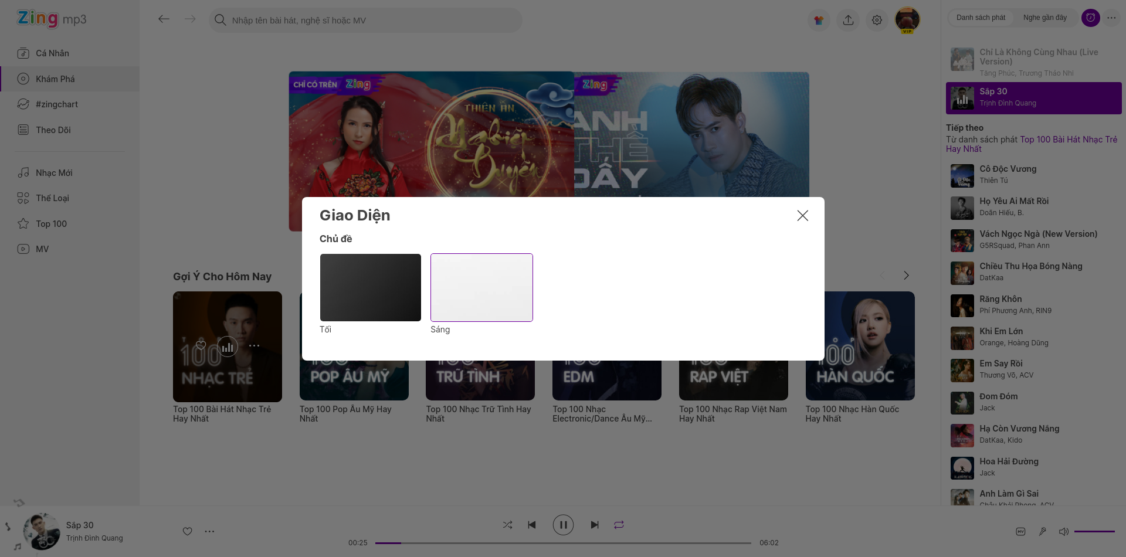This screenshot has width=1126, height=557.
Task: Like the playing song with the heart icon
Action: (x=187, y=531)
